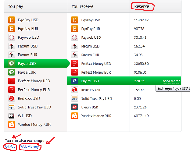Click Yandex Money RUR icon in You receive
The image size is (190, 152).
click(74, 116)
